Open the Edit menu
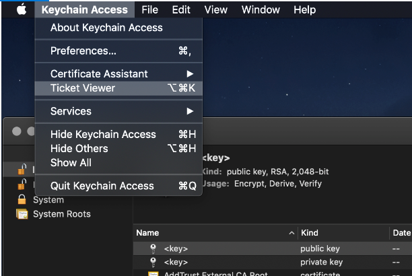The width and height of the screenshot is (412, 276). [181, 9]
